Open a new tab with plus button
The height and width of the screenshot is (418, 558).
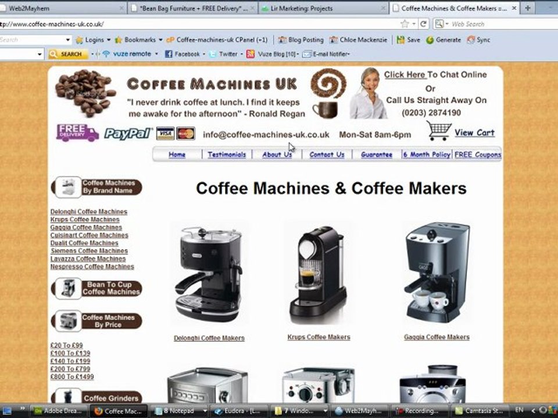point(528,8)
